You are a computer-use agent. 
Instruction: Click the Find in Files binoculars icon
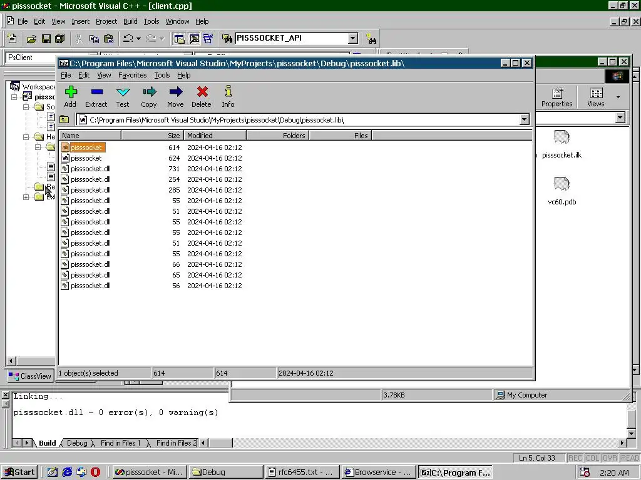pos(227,39)
